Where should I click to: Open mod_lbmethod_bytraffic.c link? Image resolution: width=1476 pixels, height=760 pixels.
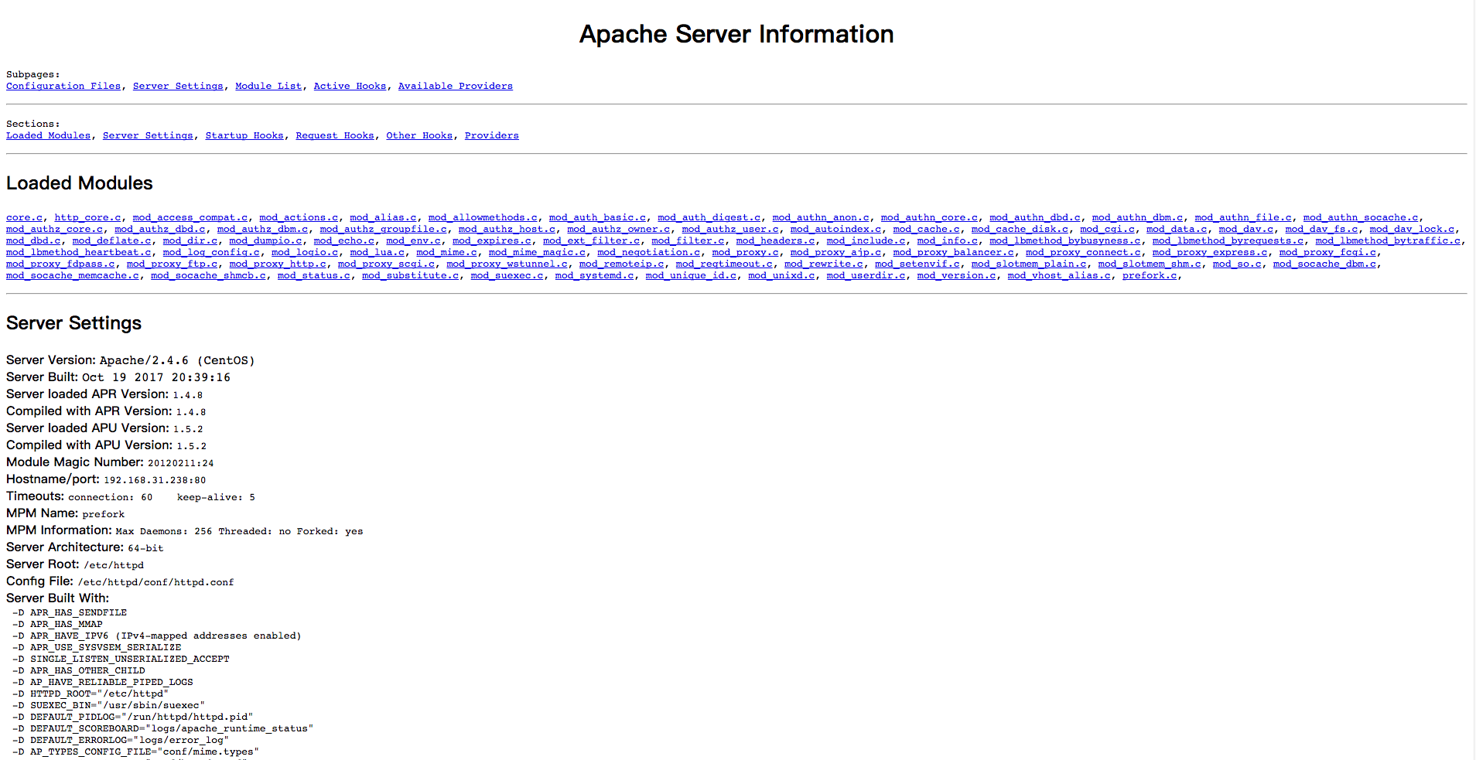point(1388,240)
